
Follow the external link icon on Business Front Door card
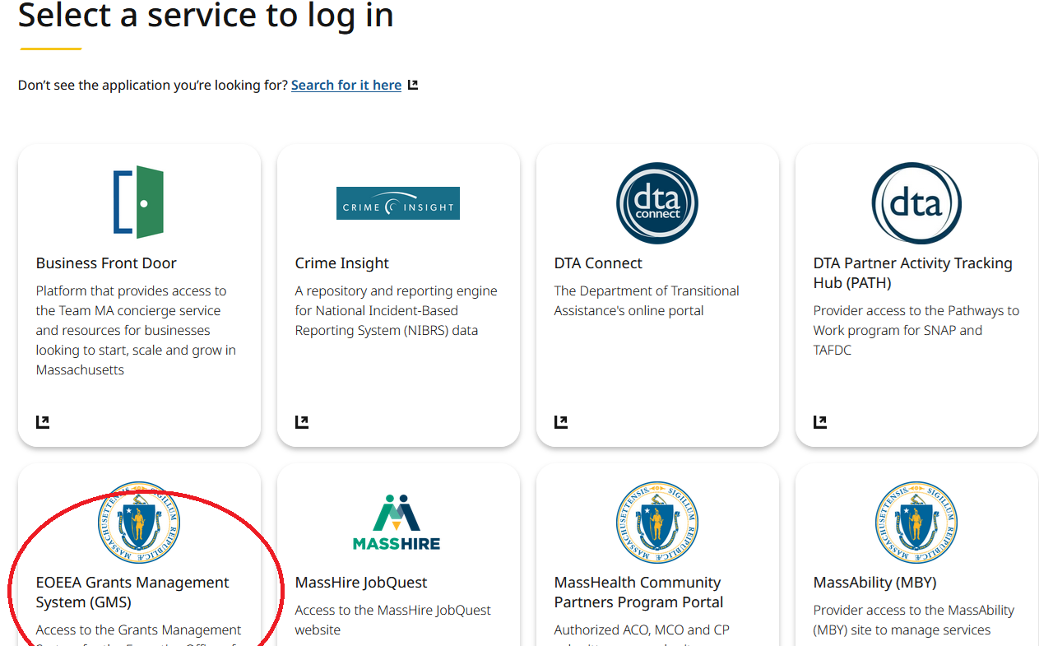(x=43, y=422)
